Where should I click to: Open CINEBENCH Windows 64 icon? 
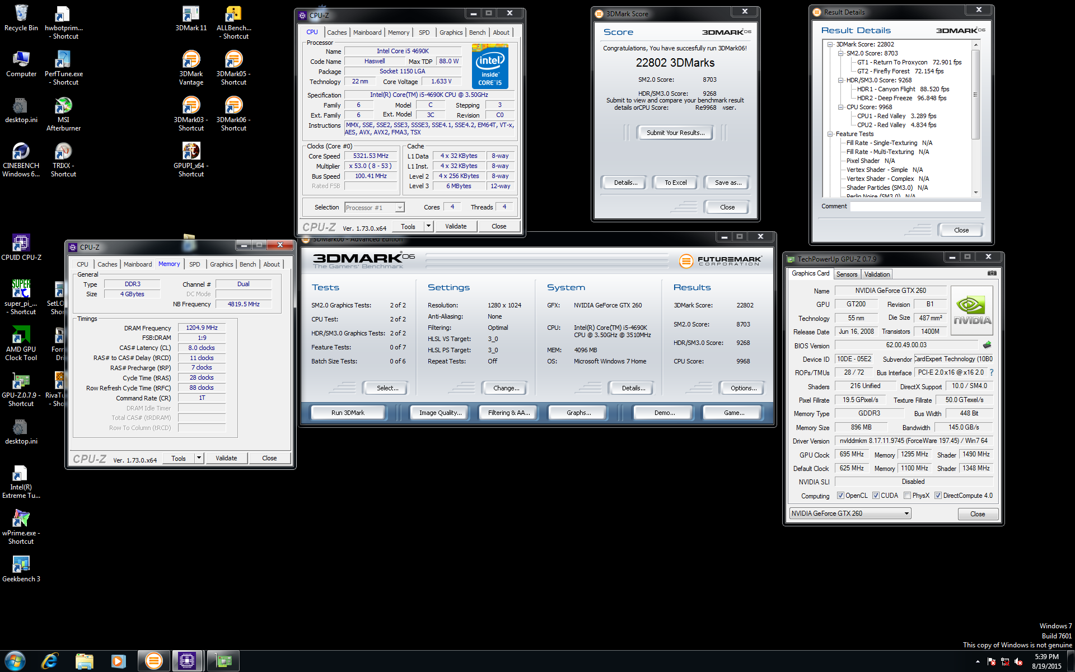click(21, 160)
